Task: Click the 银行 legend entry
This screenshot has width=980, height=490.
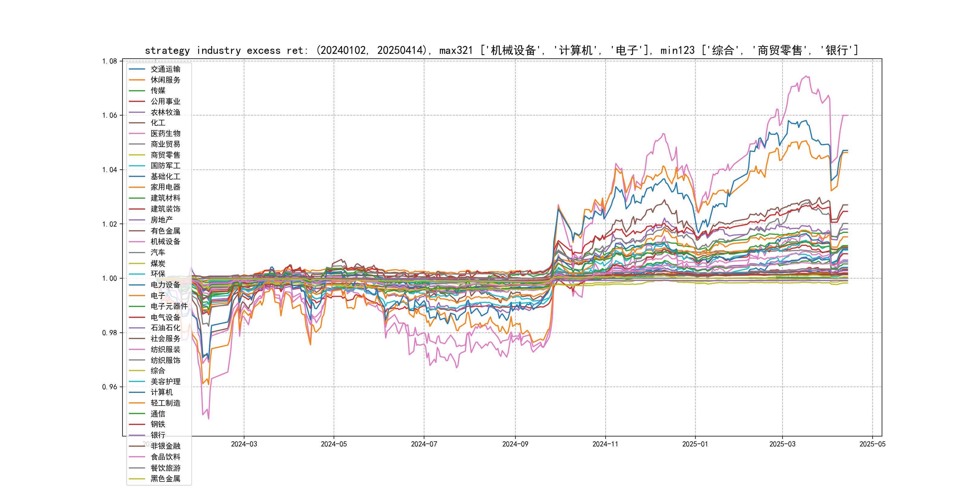Action: tap(158, 435)
